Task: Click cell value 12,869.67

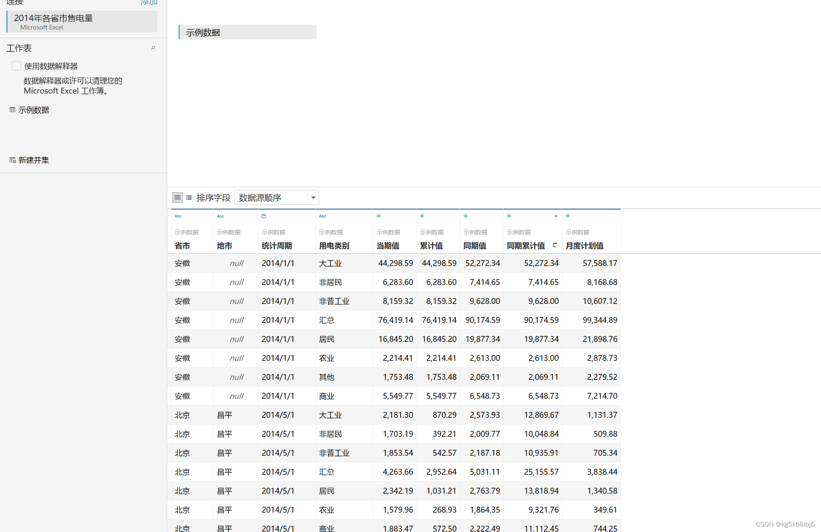Action: [541, 415]
